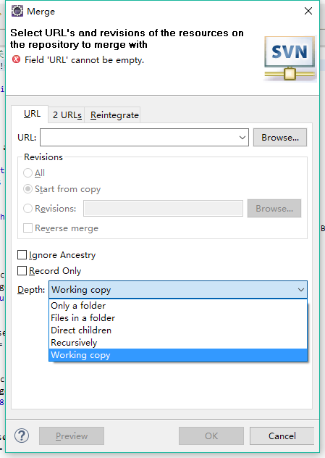This screenshot has height=458, width=325.
Task: Check Ignore Ancestry option
Action: (x=22, y=254)
